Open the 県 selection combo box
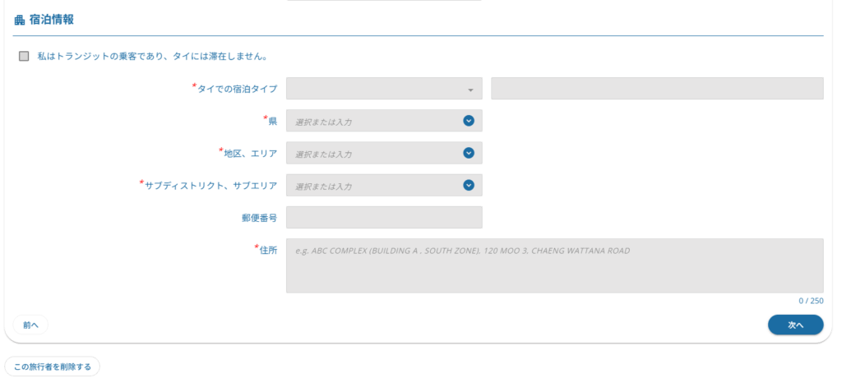Screen dimensions: 842x378 384,121
